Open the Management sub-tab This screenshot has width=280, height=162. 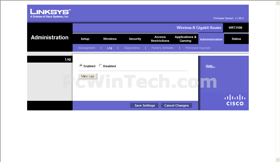coord(87,48)
